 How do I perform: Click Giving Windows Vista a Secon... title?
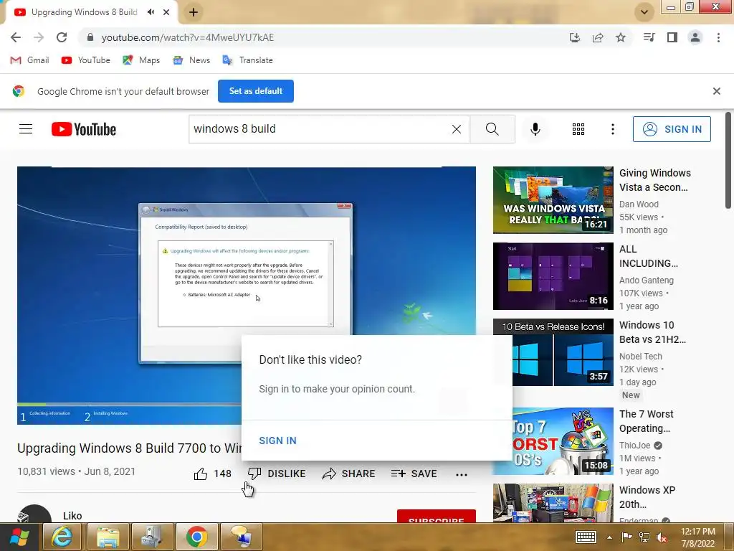pos(655,180)
